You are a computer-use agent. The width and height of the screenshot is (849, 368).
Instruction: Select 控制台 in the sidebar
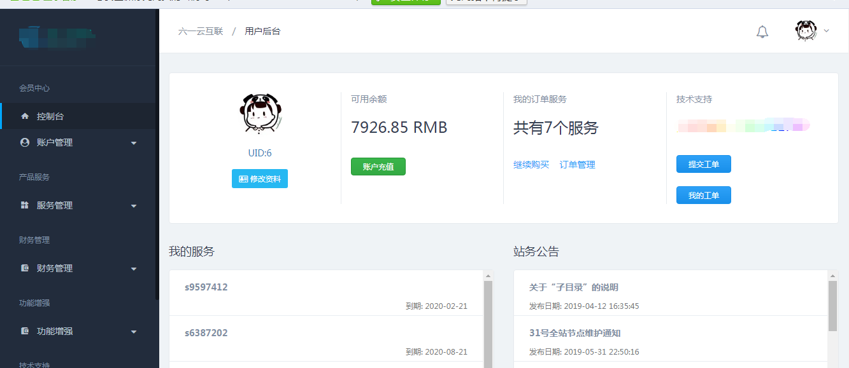(x=50, y=116)
